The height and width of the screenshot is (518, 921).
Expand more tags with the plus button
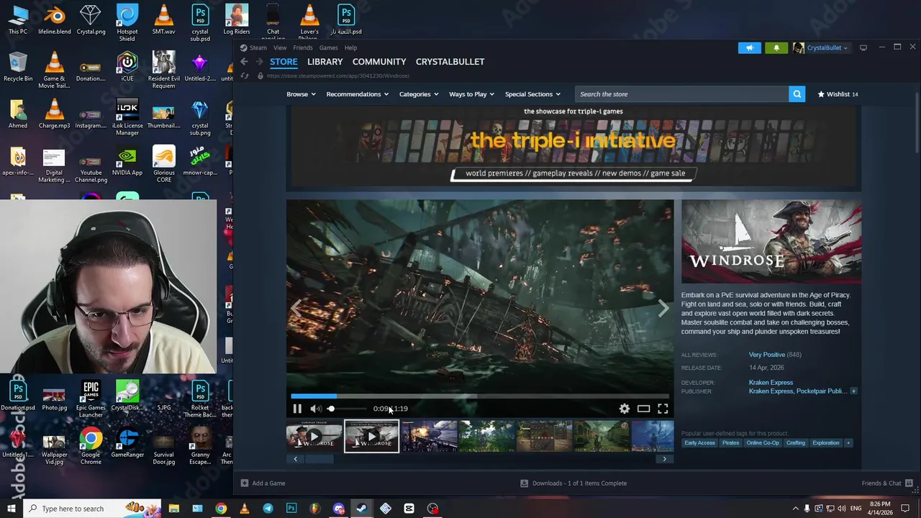pyautogui.click(x=848, y=443)
